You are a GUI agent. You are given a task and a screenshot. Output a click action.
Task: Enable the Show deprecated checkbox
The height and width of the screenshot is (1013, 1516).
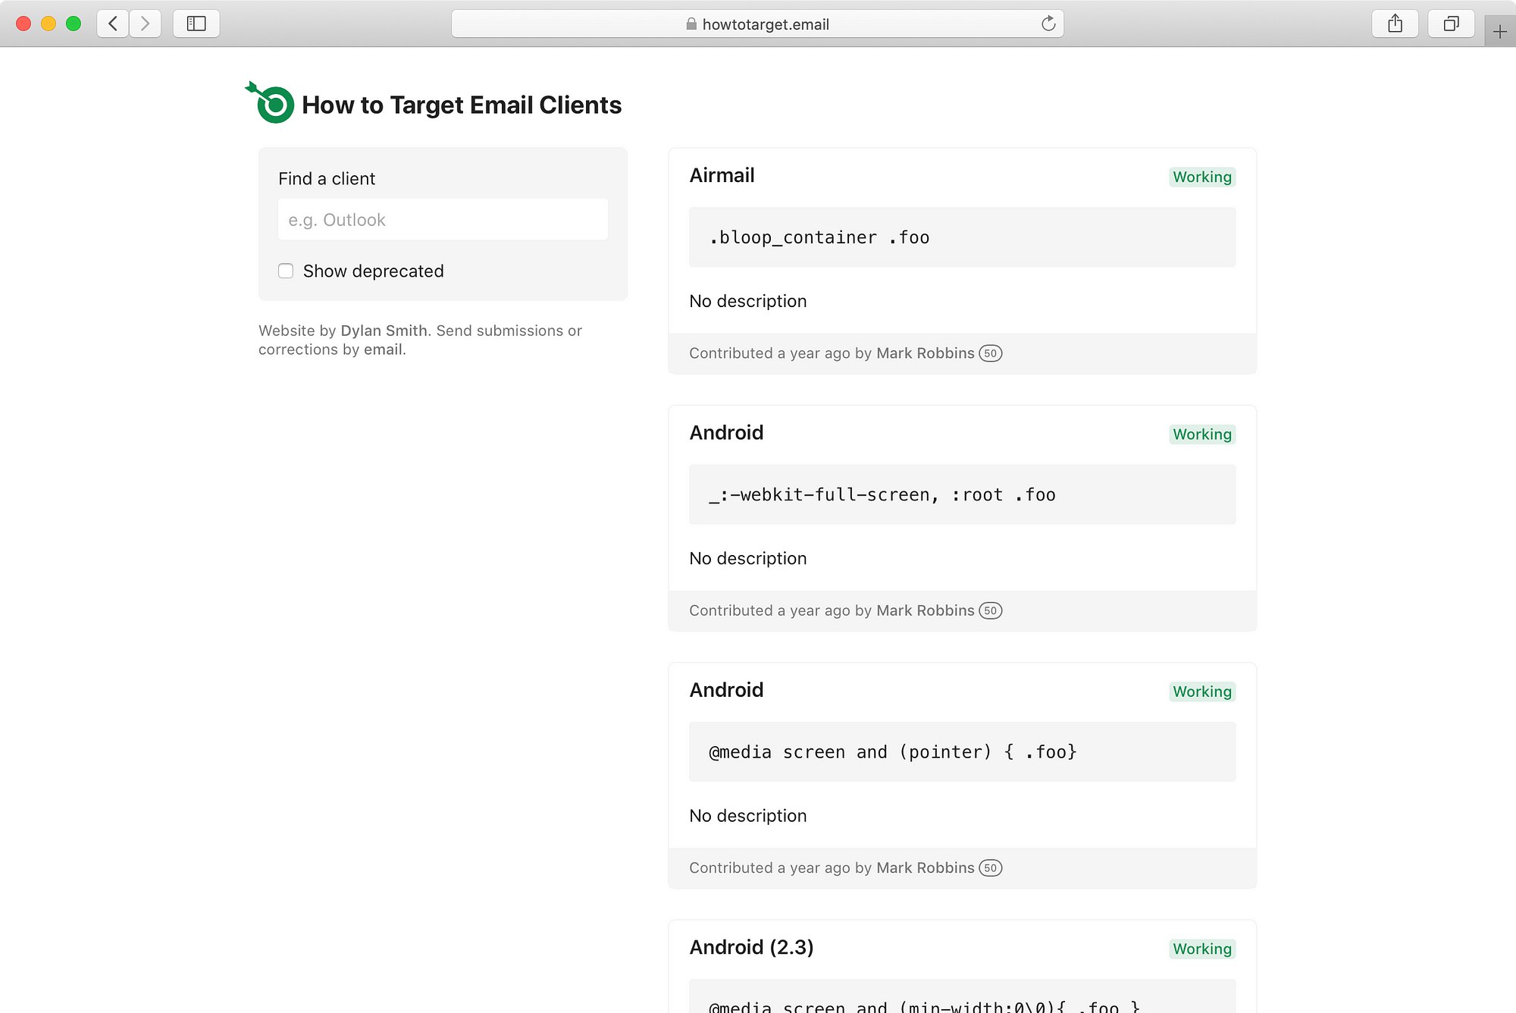[x=286, y=271]
